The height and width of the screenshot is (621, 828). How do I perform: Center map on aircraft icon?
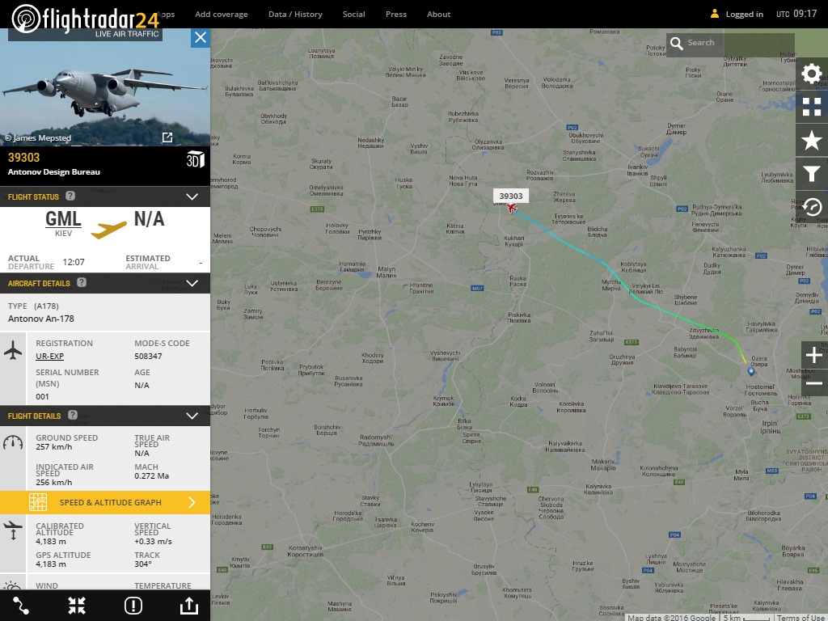pos(77,606)
